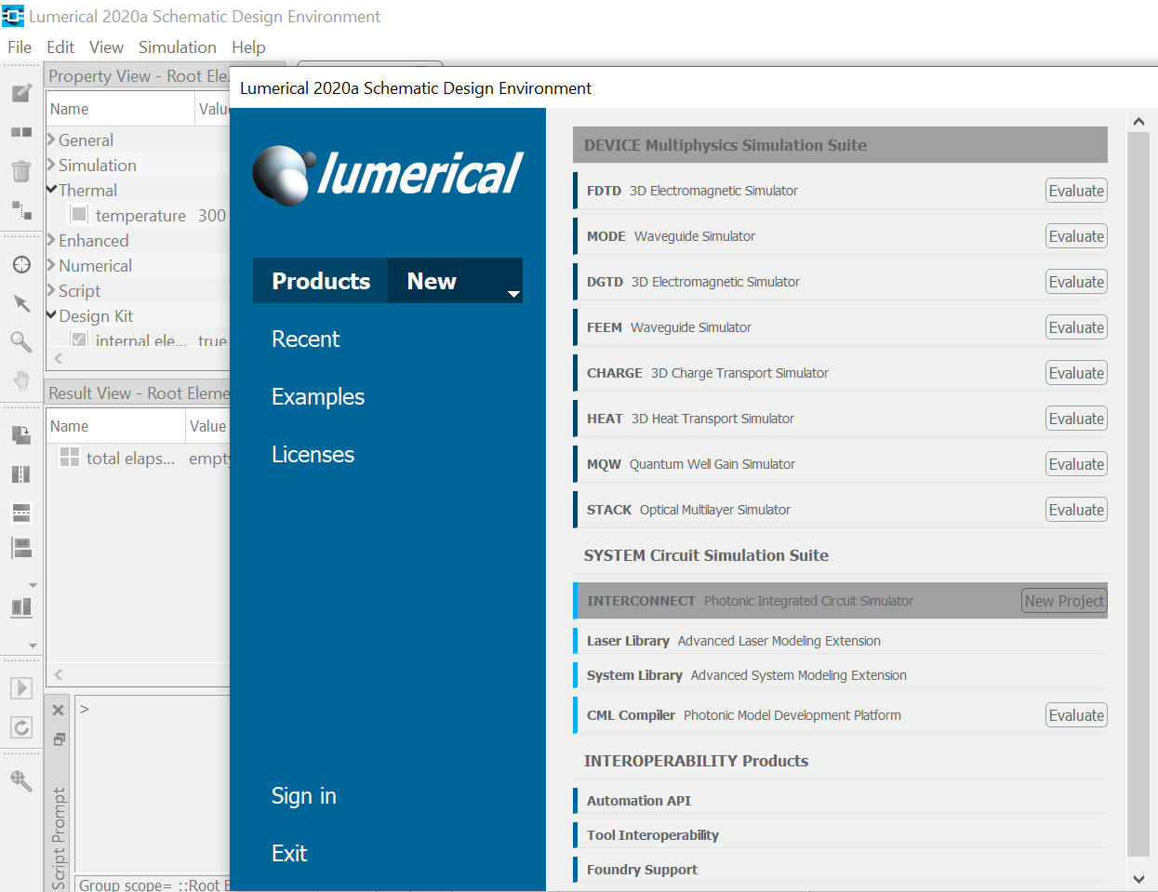Open the View menu
1158x892 pixels.
pos(106,47)
